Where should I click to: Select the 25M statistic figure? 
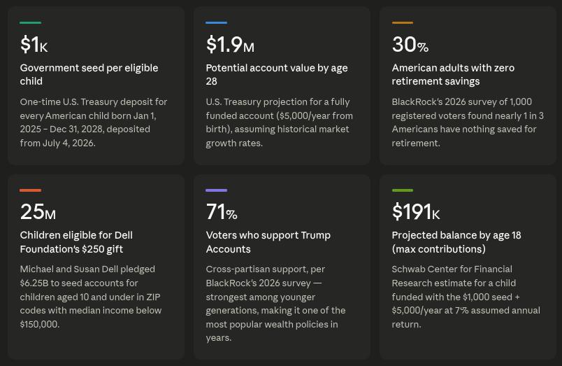coord(38,212)
